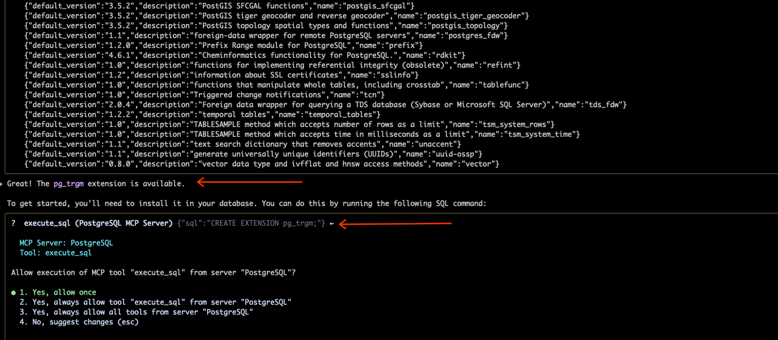The width and height of the screenshot is (778, 340).
Task: Click the red arrow beside the execute_sql command
Action: pyautogui.click(x=395, y=223)
